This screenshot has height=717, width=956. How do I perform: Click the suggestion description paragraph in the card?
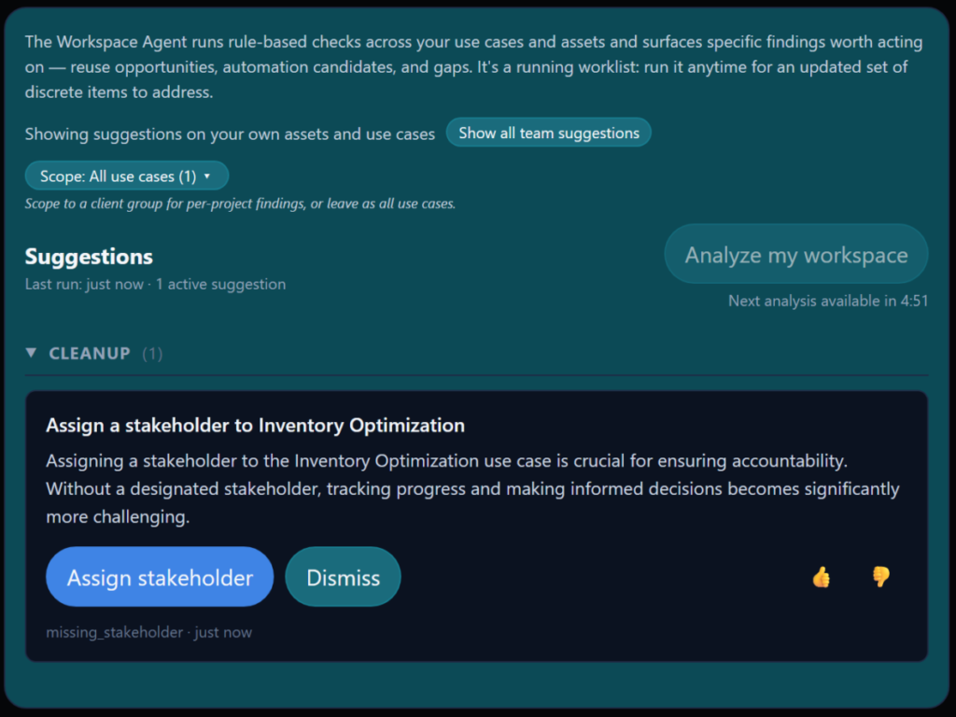(472, 488)
